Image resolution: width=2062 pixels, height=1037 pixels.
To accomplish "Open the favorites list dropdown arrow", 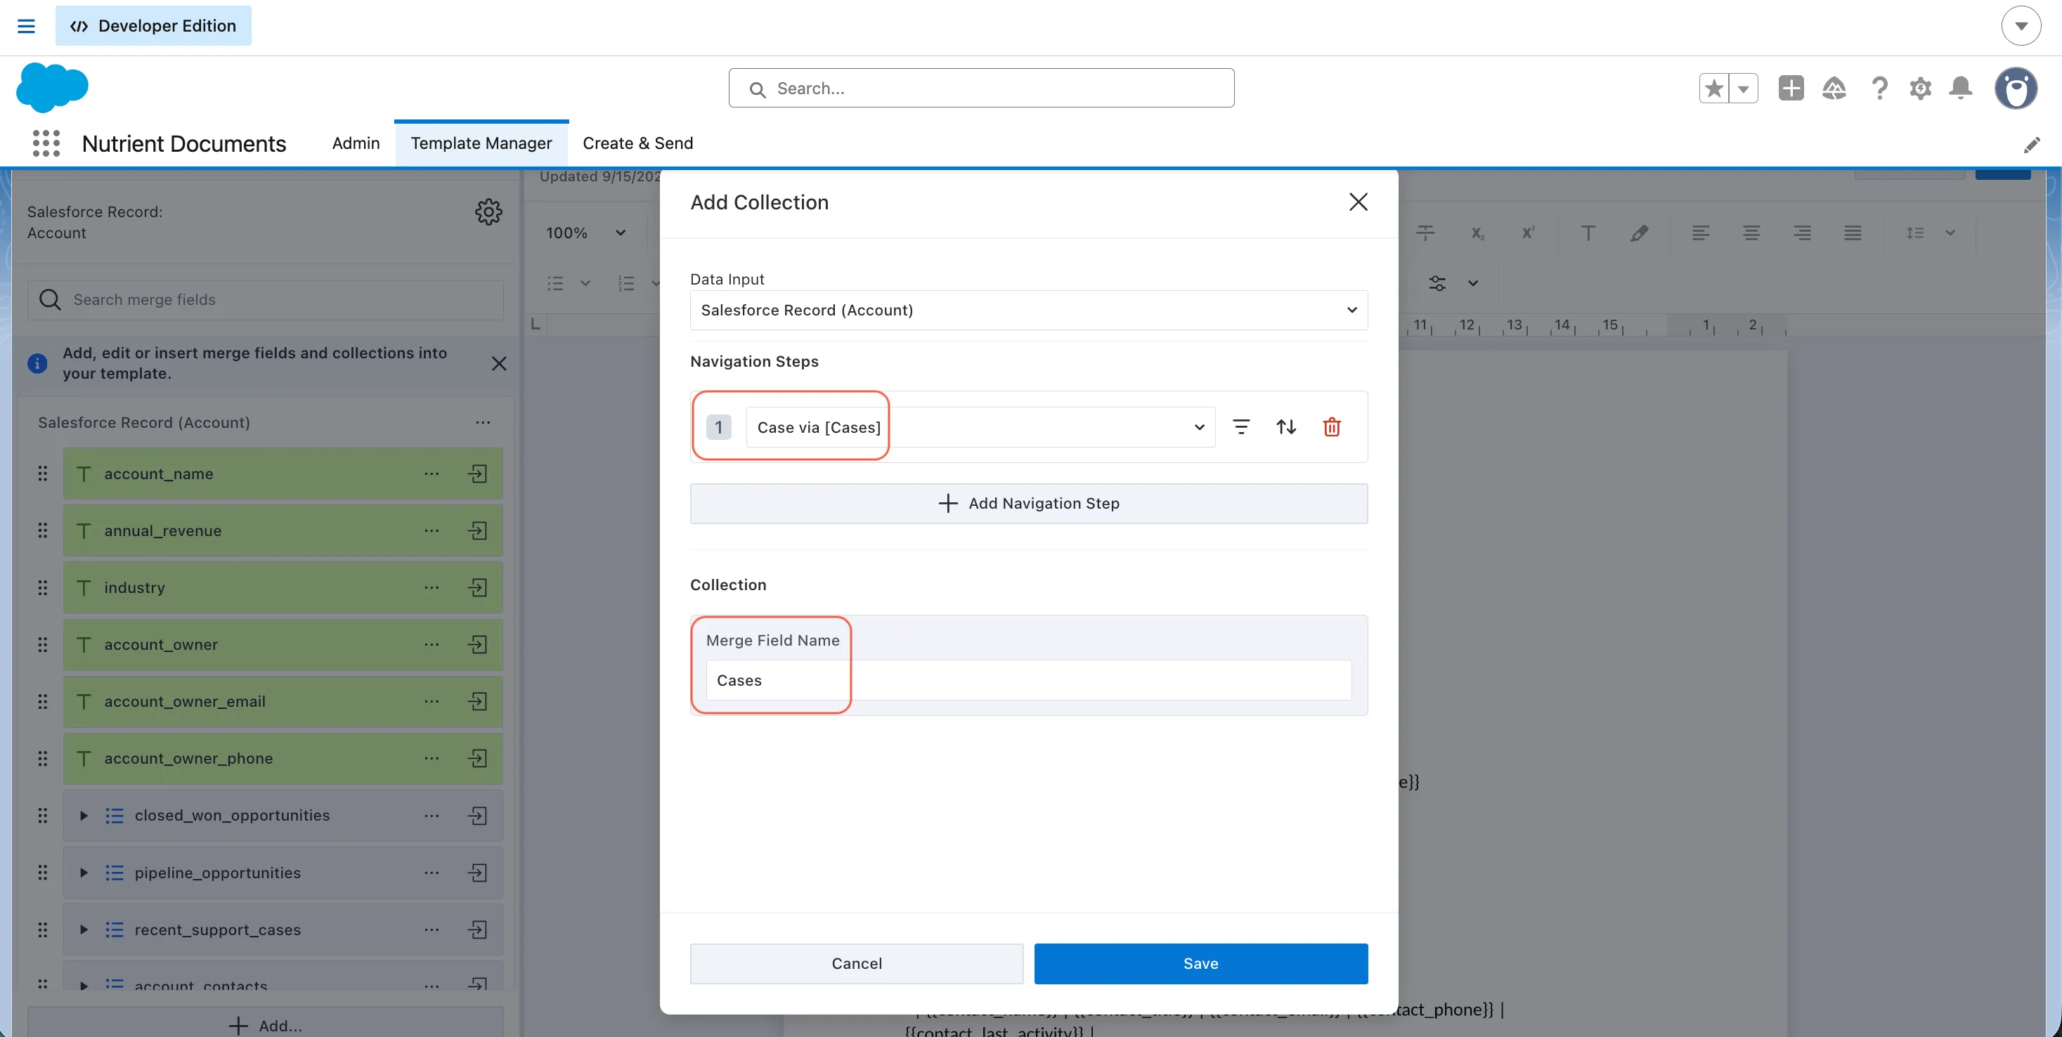I will (x=1743, y=88).
